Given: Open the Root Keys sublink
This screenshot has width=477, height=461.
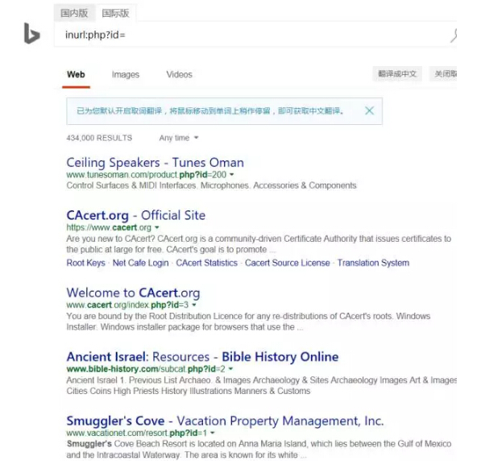Looking at the screenshot, I should click(x=85, y=263).
